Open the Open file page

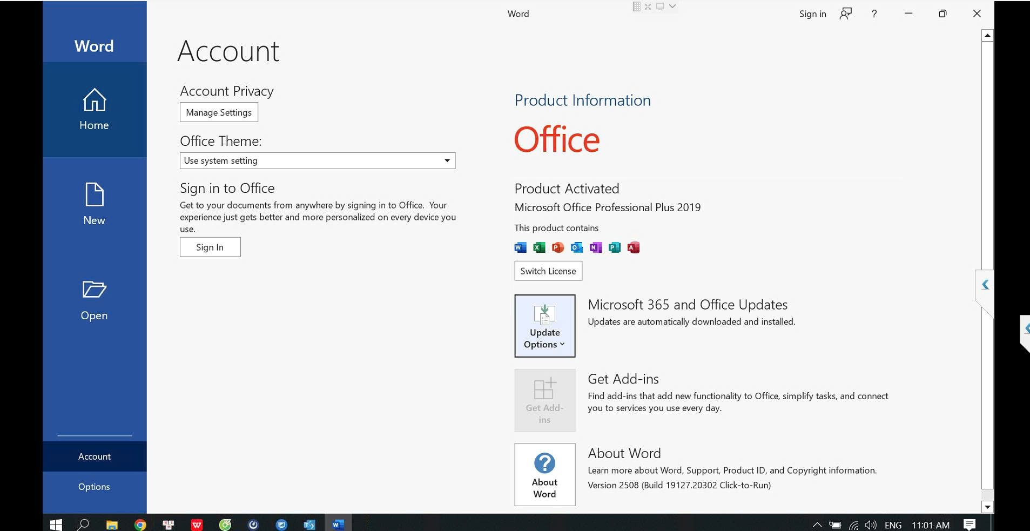pos(94,300)
